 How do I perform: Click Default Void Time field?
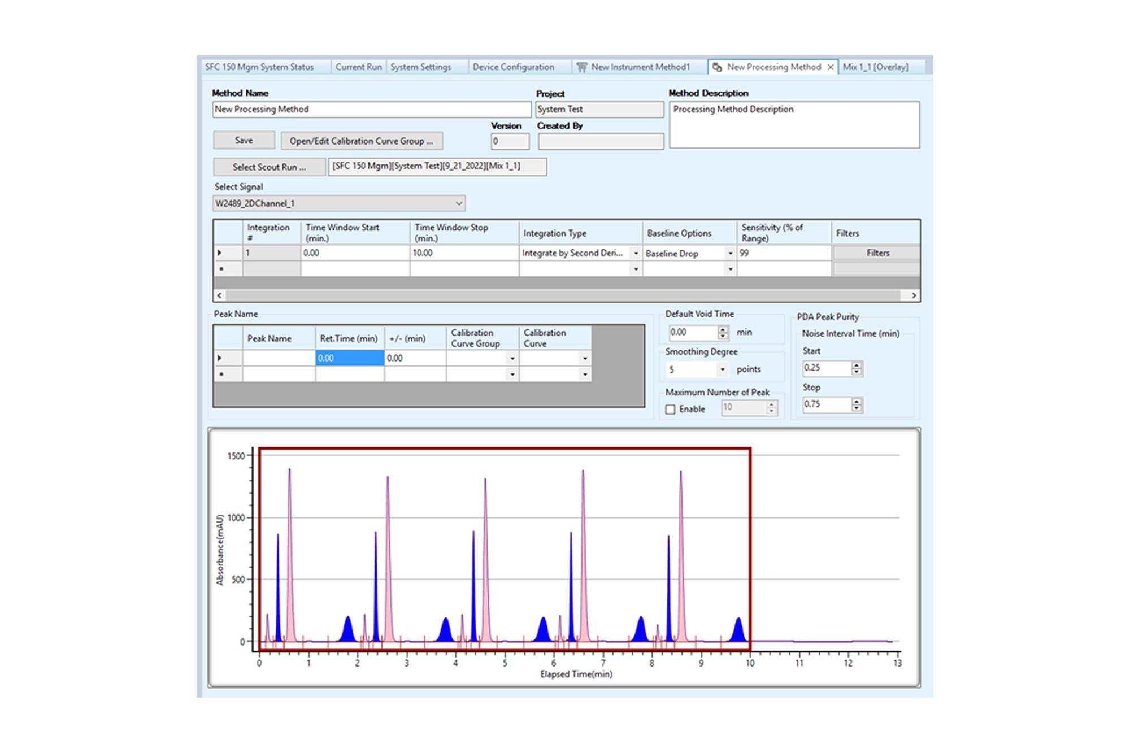click(693, 333)
